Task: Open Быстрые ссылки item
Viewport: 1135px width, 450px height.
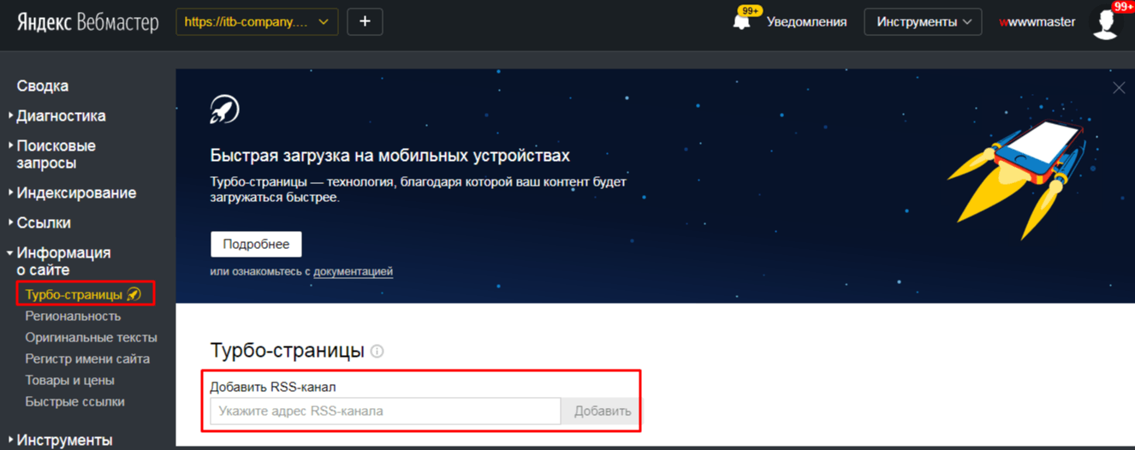Action: click(x=74, y=401)
